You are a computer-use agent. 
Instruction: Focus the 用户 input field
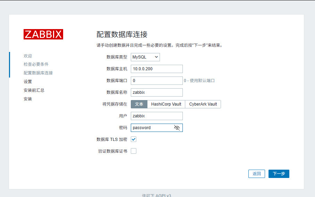(x=157, y=116)
